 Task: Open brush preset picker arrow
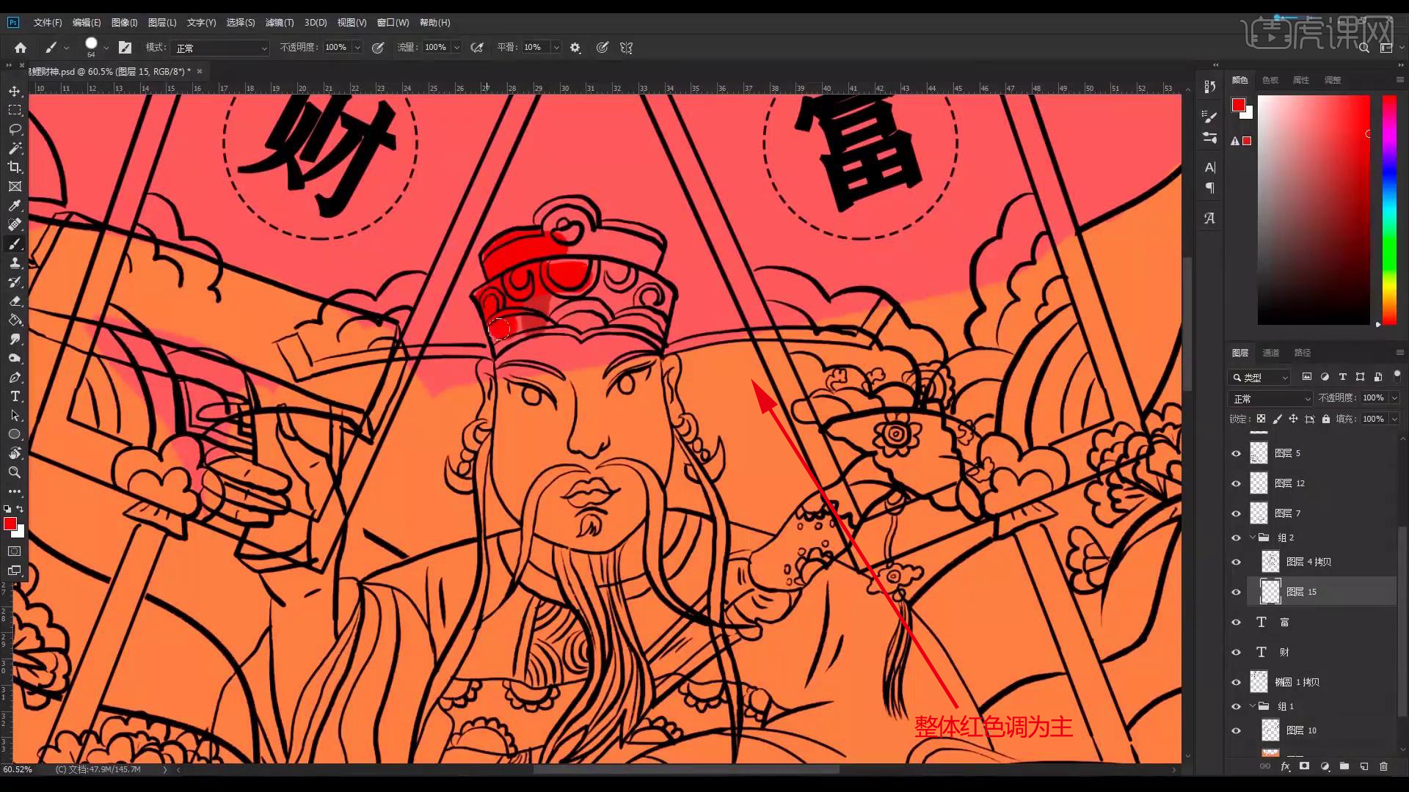pos(106,48)
